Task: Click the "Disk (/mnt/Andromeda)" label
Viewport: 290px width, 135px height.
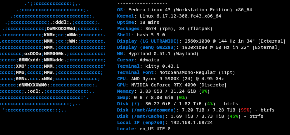Action: coord(147,110)
